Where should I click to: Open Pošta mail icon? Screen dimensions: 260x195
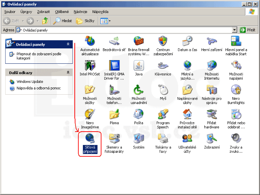(x=139, y=114)
